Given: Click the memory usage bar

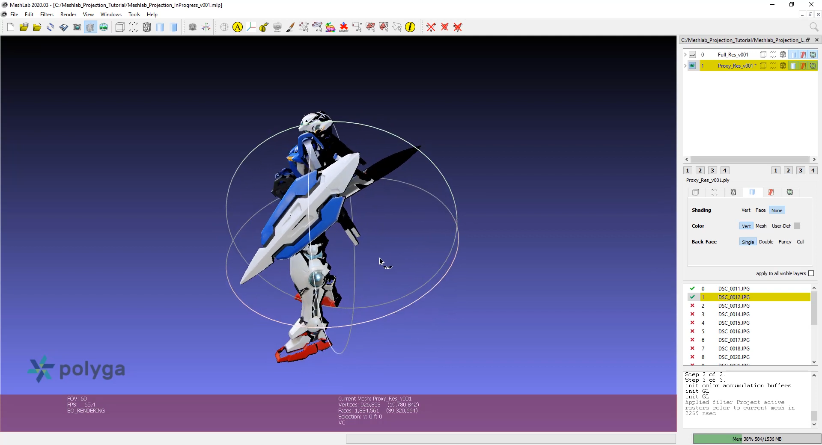Looking at the screenshot, I should [756, 439].
